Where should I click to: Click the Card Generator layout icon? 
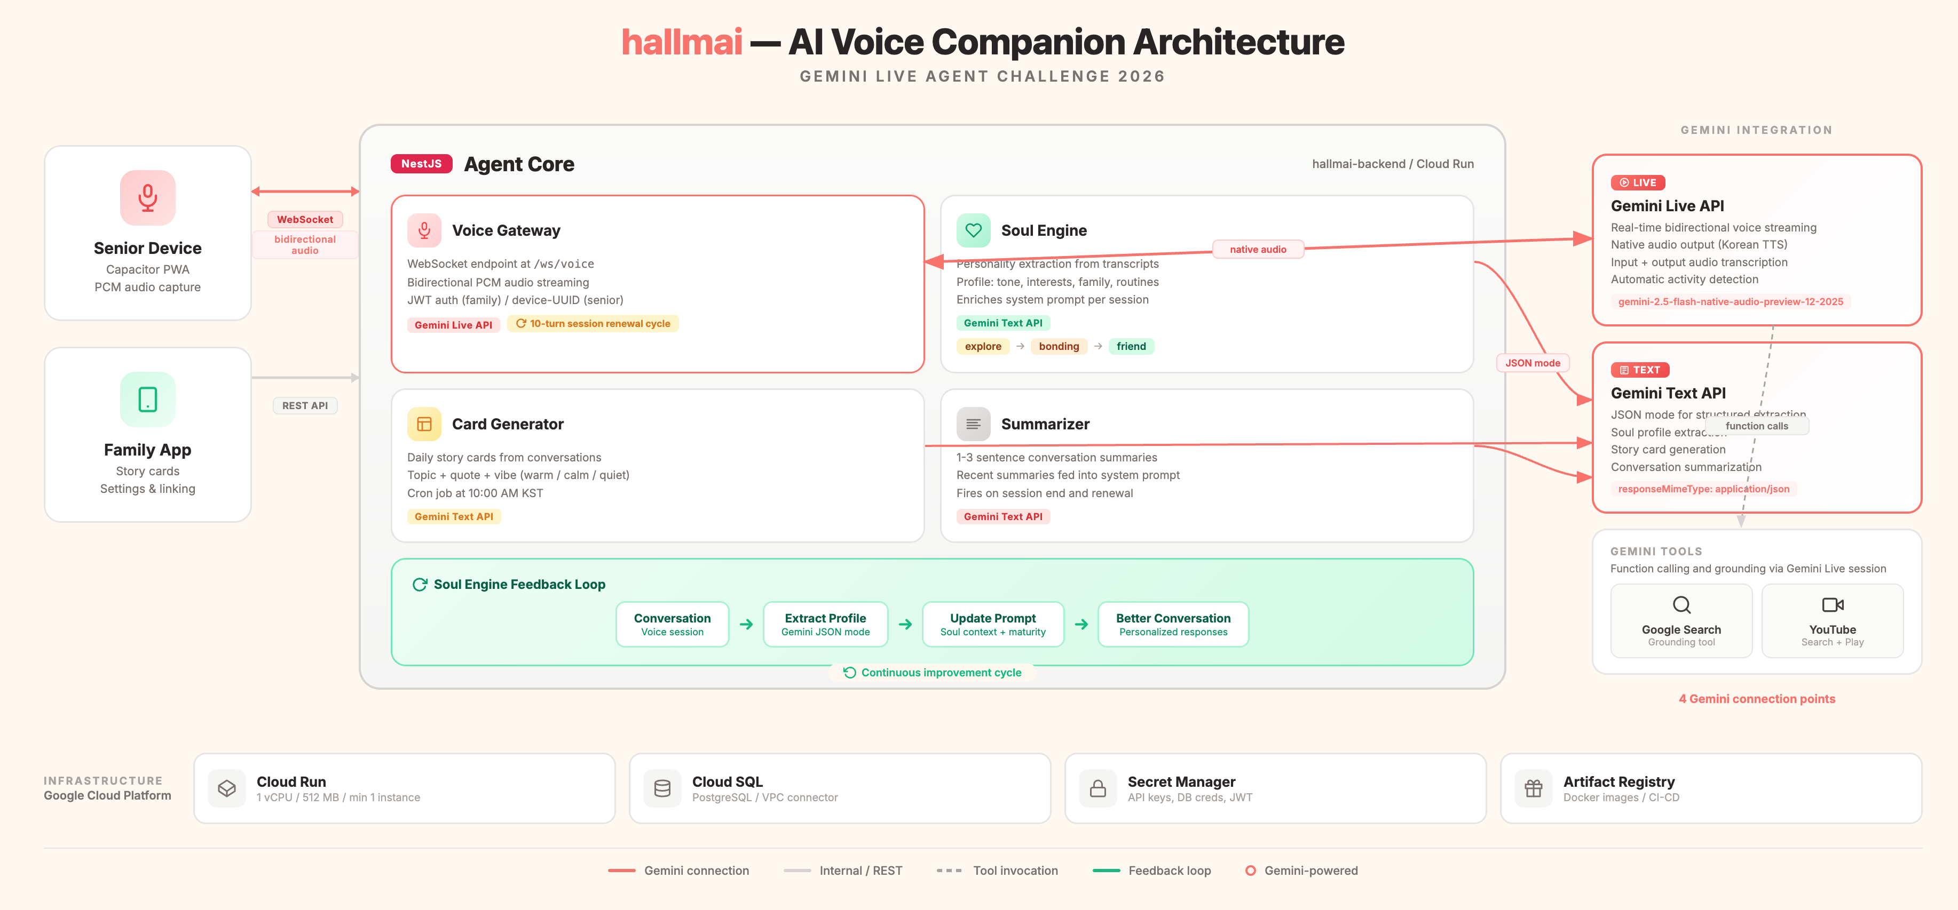click(x=424, y=424)
